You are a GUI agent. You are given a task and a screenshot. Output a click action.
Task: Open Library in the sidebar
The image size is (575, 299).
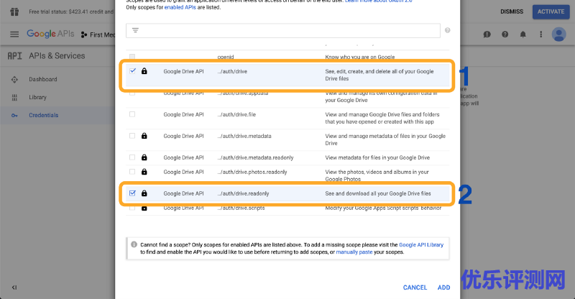click(x=37, y=97)
